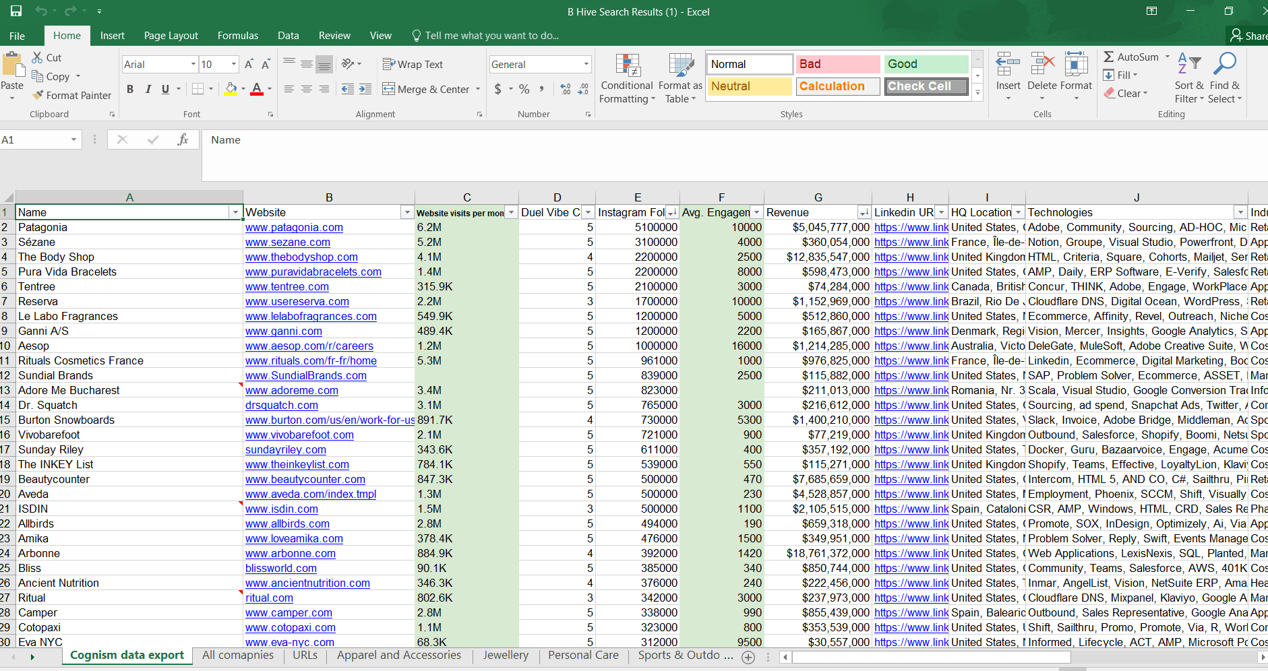Switch to Formulas ribbon tab
Image resolution: width=1268 pixels, height=671 pixels.
(x=238, y=36)
